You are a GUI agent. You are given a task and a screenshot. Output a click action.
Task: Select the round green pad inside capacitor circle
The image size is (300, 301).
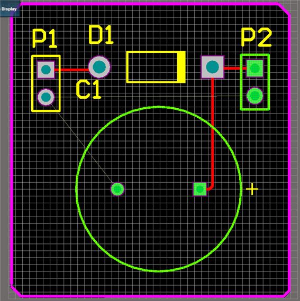[117, 189]
